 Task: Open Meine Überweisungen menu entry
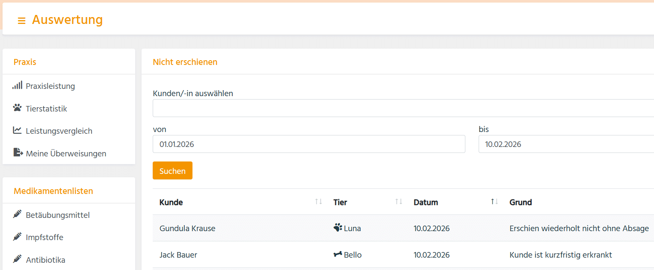66,153
